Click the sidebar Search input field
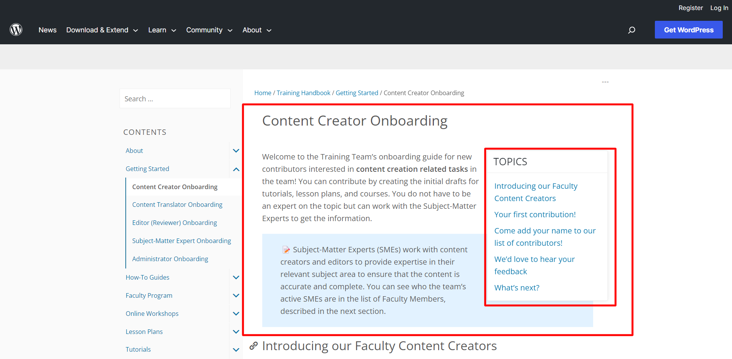Image resolution: width=732 pixels, height=359 pixels. tap(175, 98)
